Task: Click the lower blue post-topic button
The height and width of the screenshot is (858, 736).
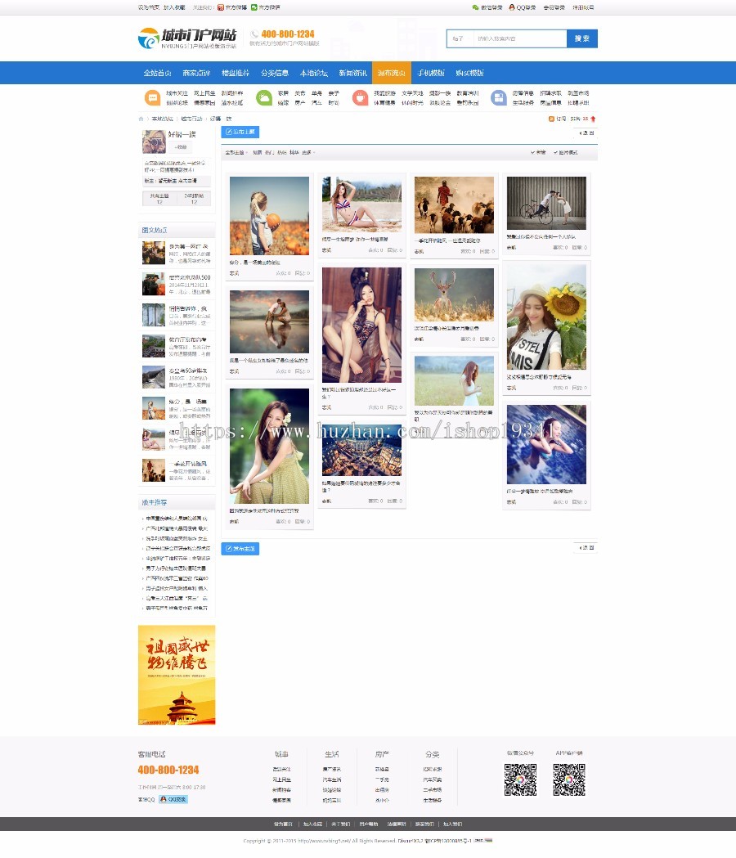Action: pos(240,548)
